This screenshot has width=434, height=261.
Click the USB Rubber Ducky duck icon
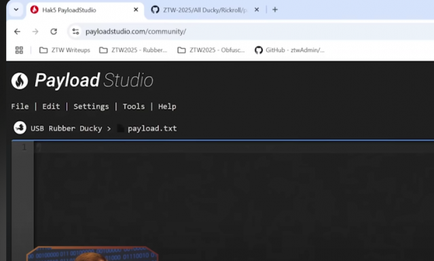point(20,128)
